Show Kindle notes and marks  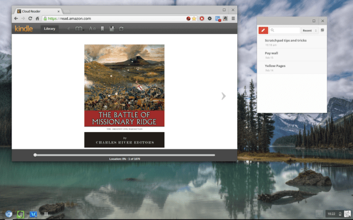pyautogui.click(x=111, y=29)
